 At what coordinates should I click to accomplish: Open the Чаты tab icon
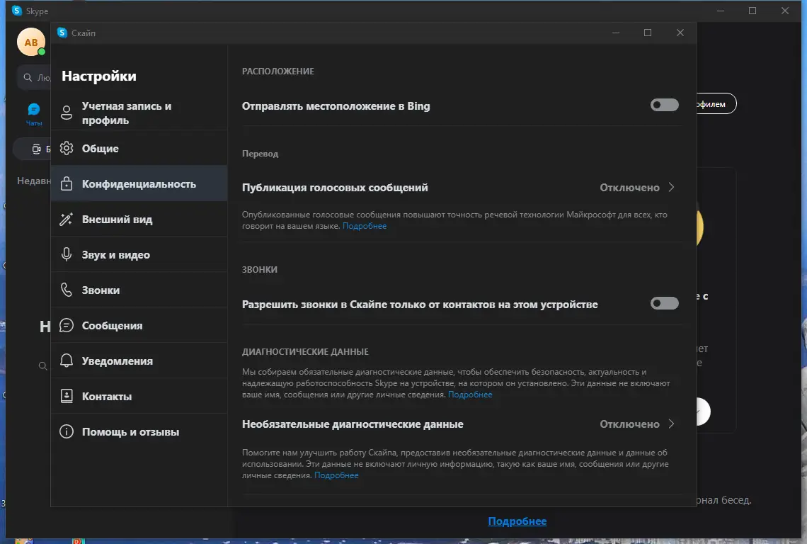[34, 110]
